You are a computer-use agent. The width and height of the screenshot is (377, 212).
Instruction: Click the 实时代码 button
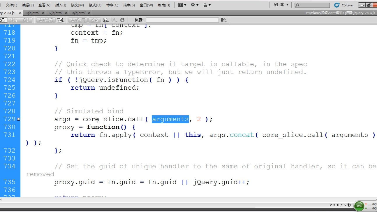(46, 20)
